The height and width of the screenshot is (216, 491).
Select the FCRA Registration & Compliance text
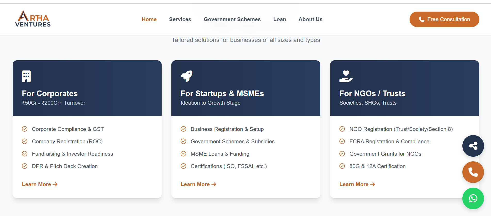point(389,142)
